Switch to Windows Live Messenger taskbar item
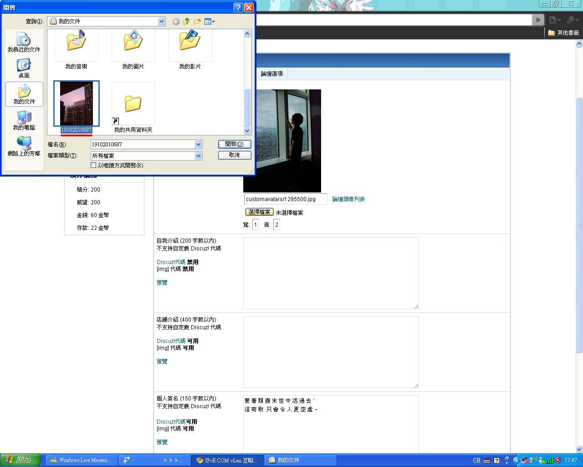Image resolution: width=583 pixels, height=467 pixels. point(81,460)
